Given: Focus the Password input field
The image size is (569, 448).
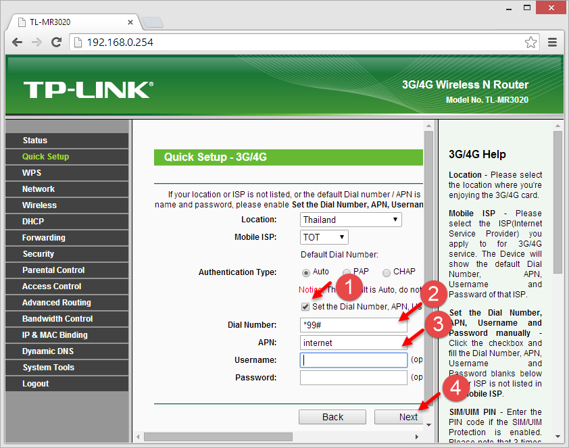Looking at the screenshot, I should [x=353, y=378].
